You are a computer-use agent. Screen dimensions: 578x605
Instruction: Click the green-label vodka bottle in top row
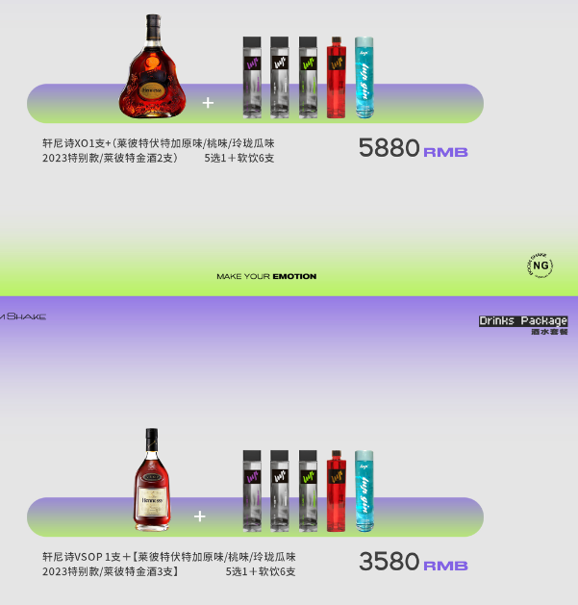tap(308, 78)
